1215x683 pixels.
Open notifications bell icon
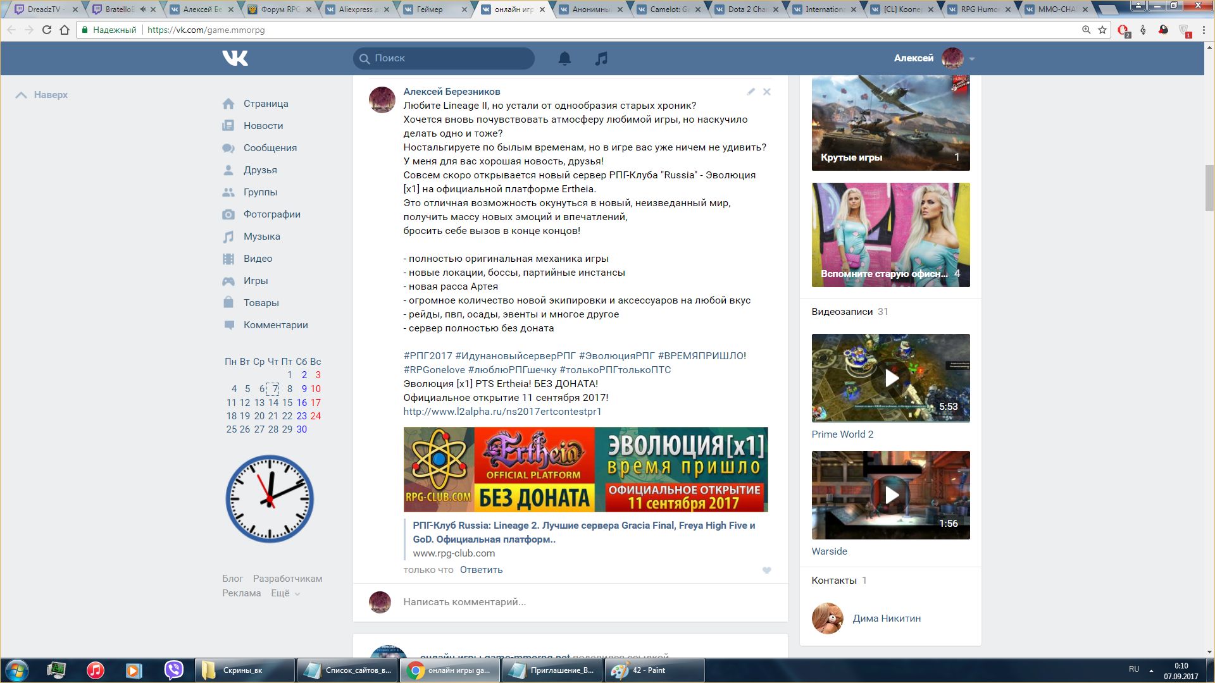point(564,58)
